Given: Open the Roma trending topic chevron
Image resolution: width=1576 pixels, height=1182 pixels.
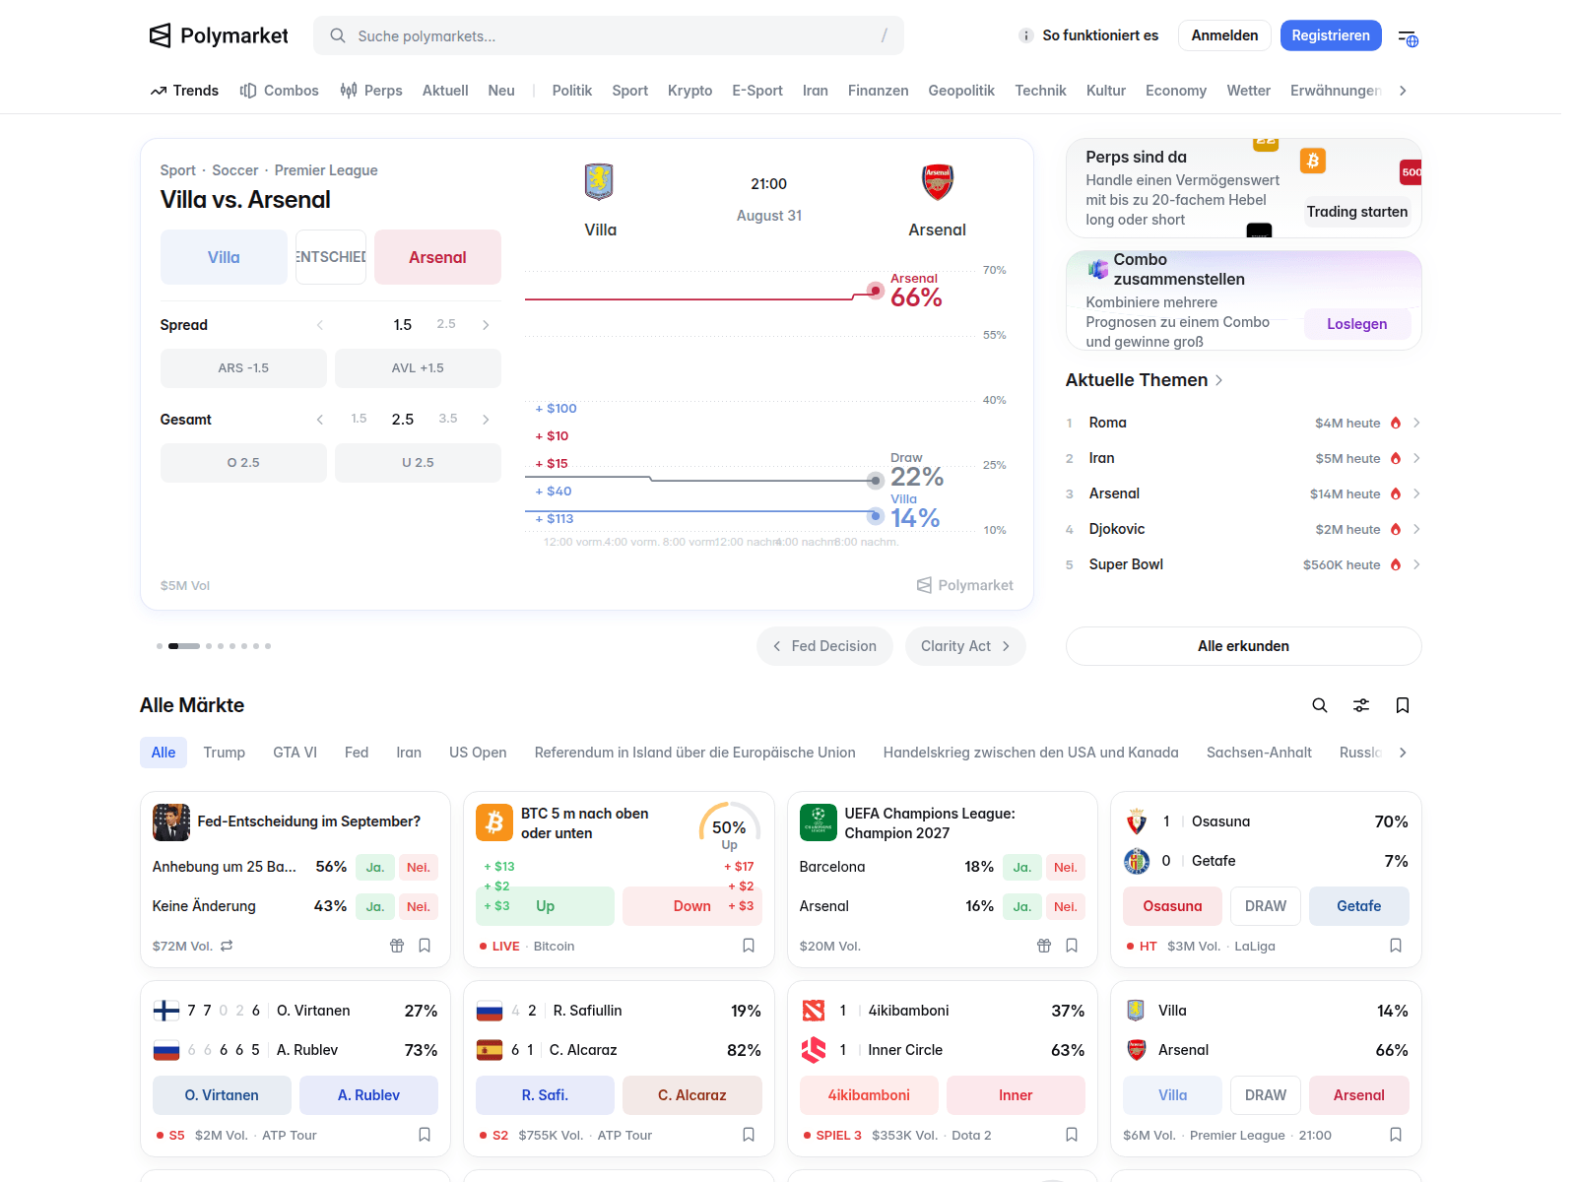Looking at the screenshot, I should [1416, 423].
